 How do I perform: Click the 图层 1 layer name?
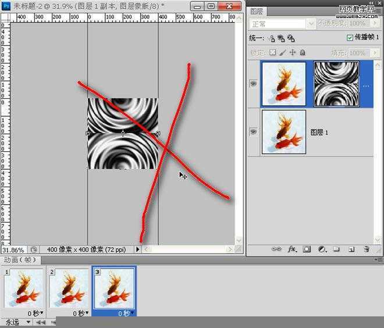pos(319,133)
